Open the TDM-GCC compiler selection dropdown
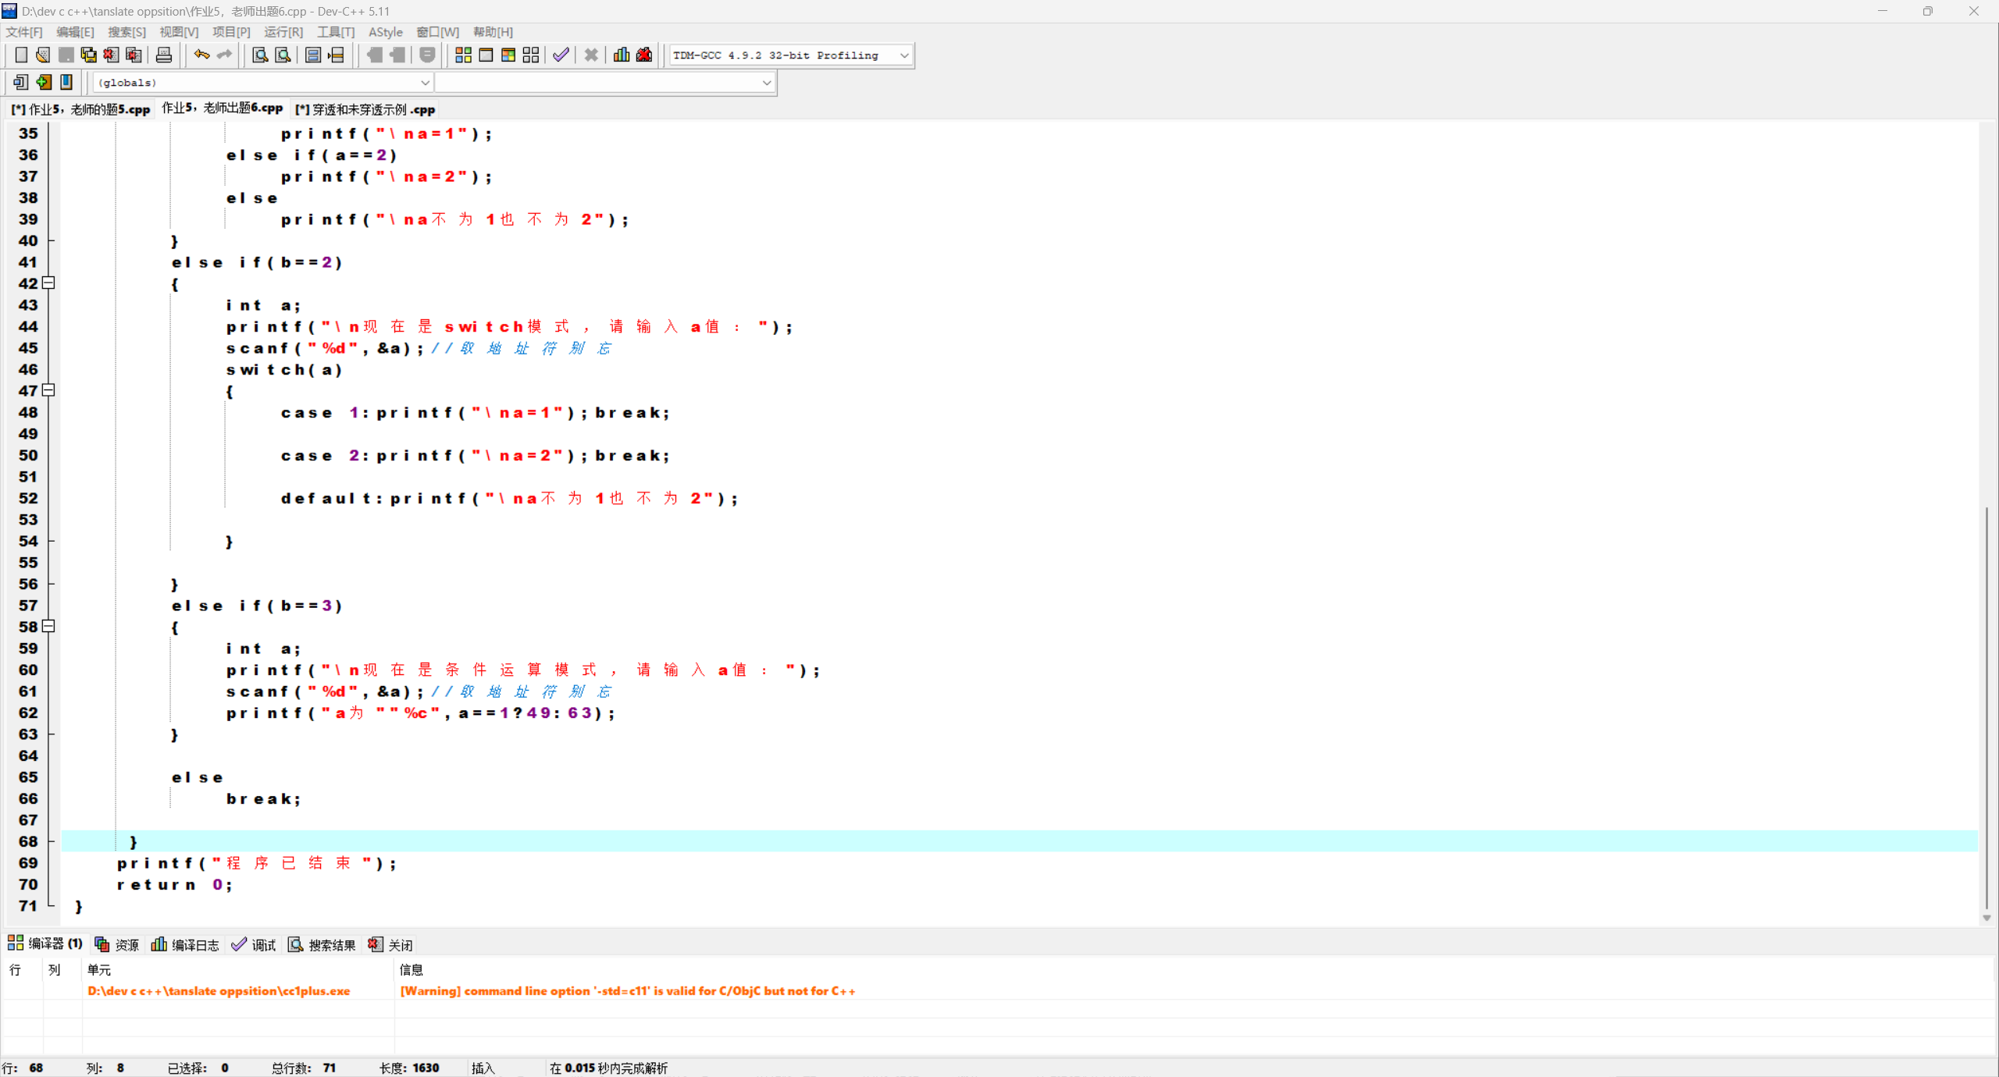Image resolution: width=1999 pixels, height=1077 pixels. coord(903,55)
